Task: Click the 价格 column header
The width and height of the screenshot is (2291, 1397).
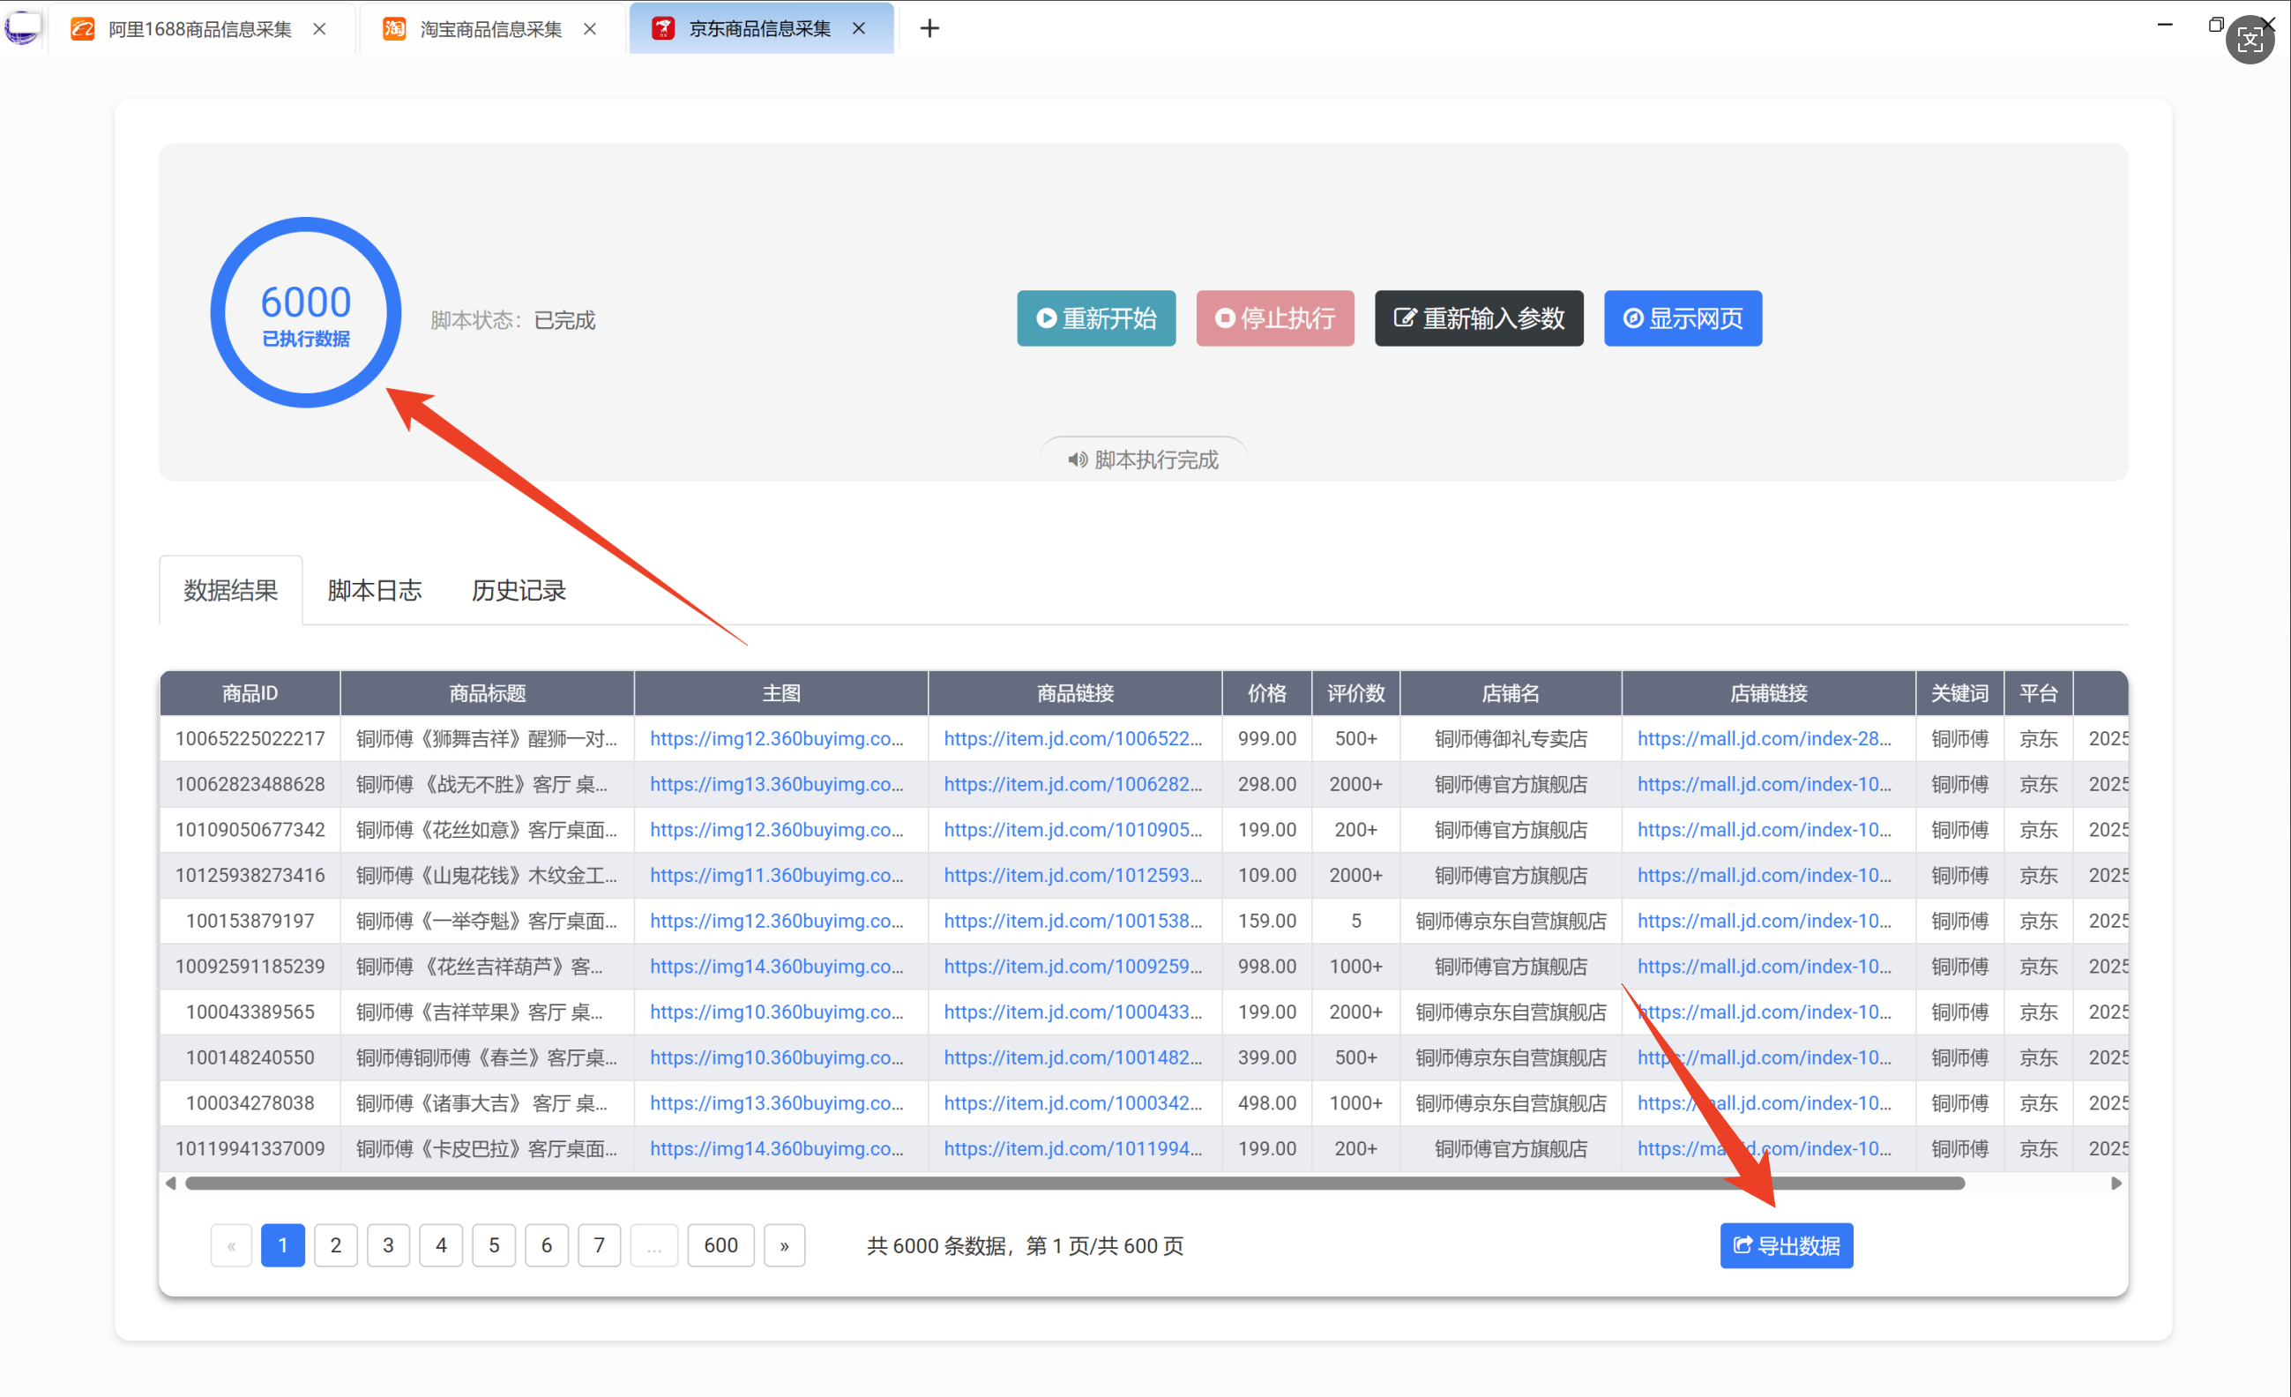Action: tap(1266, 693)
